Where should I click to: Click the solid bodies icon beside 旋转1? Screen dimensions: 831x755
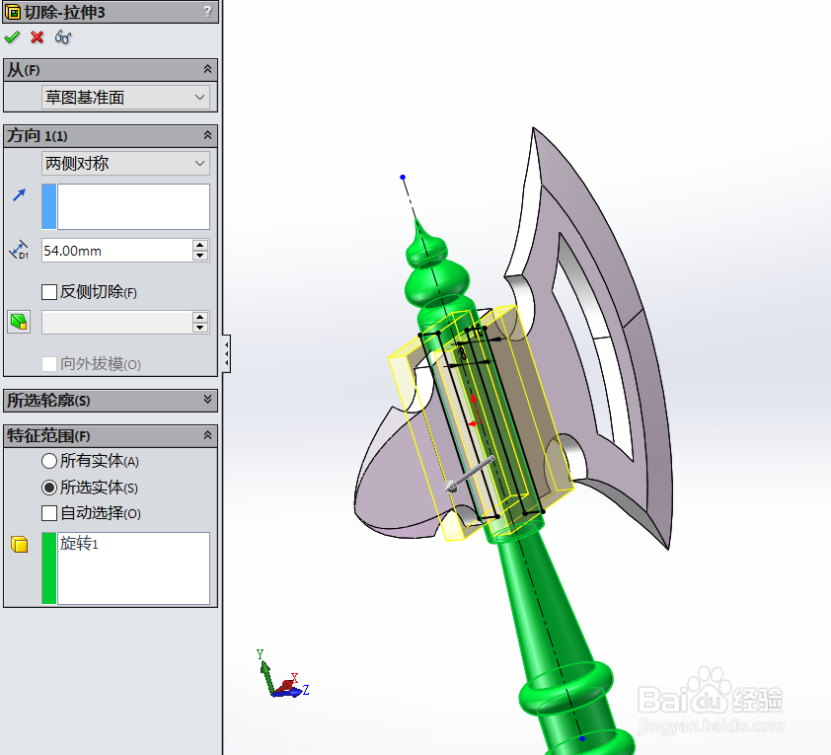[x=20, y=544]
